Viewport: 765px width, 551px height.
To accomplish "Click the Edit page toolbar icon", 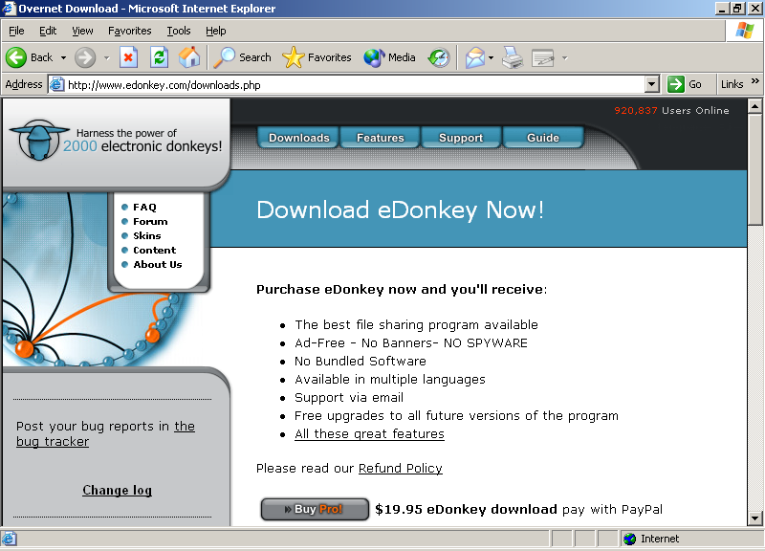I will click(x=543, y=57).
